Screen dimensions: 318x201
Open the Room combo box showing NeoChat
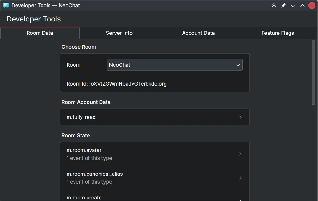(174, 65)
